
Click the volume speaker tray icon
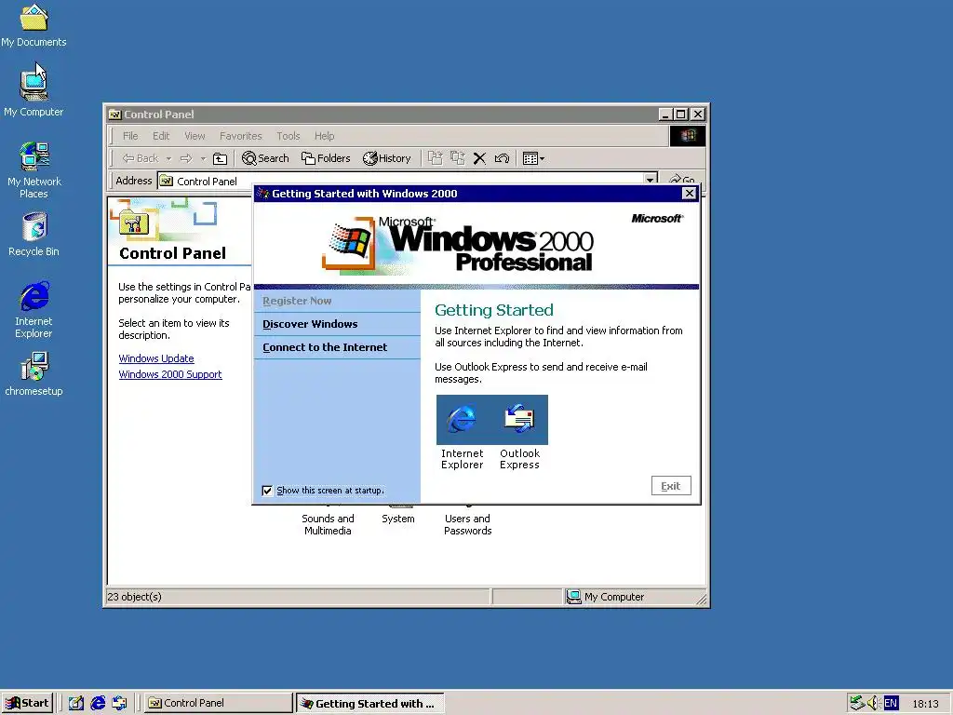coord(873,703)
